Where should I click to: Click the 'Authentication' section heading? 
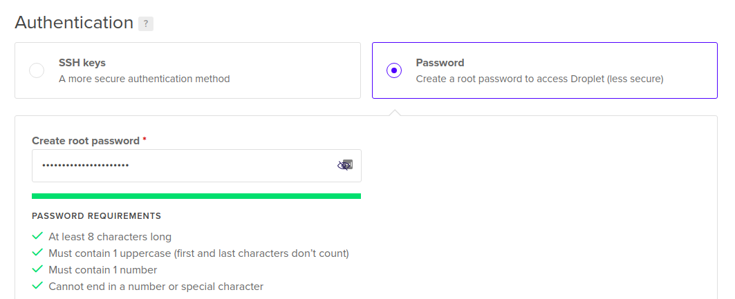(74, 23)
